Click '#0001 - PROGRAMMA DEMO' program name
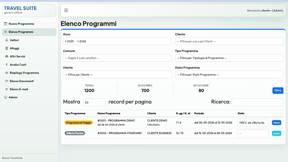The height and width of the screenshot is (162, 288). (116, 121)
